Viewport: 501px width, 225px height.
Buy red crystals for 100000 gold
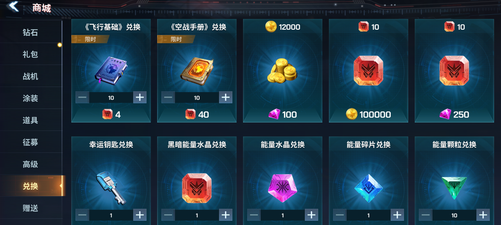tap(368, 114)
